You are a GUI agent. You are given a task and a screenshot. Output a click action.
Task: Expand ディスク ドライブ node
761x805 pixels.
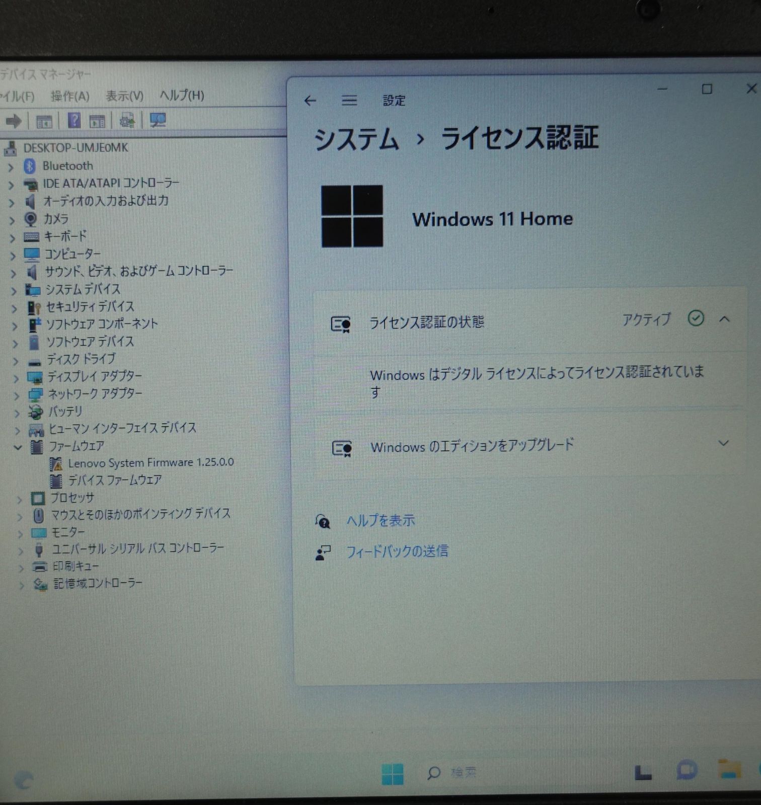tap(15, 361)
